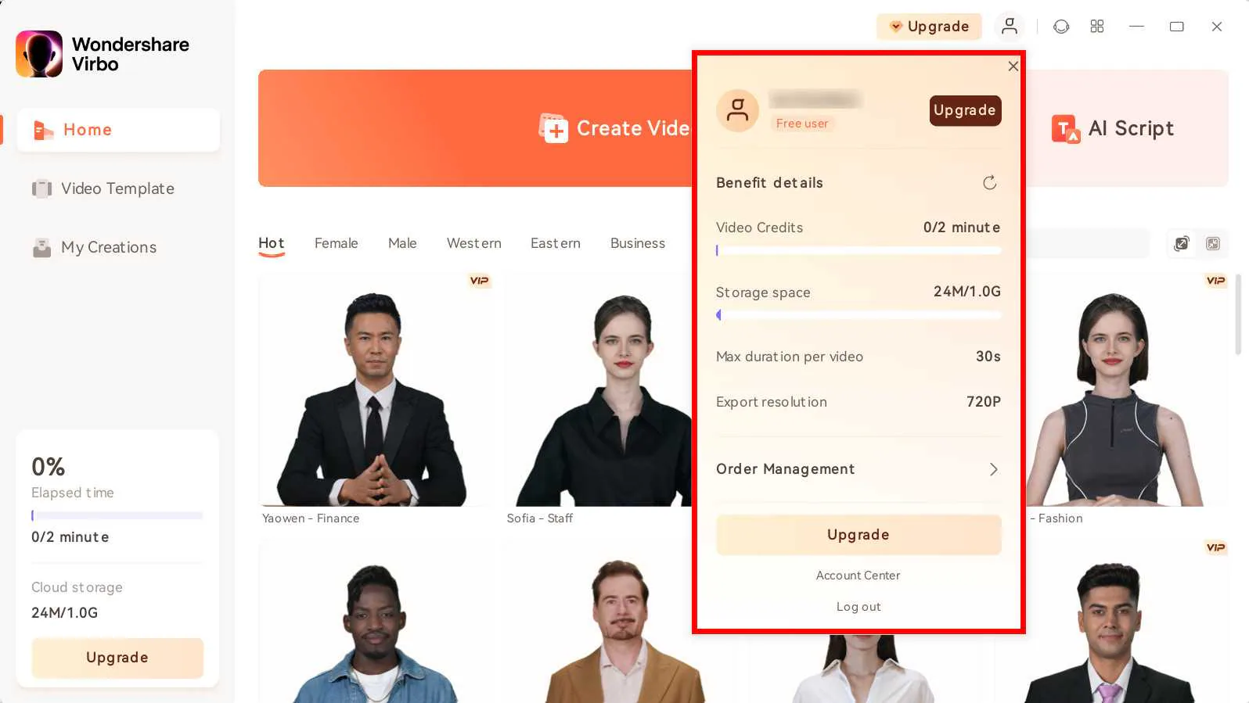Click the 'Free user' label

[x=802, y=124]
